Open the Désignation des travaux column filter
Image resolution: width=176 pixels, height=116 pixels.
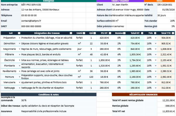click(71, 33)
